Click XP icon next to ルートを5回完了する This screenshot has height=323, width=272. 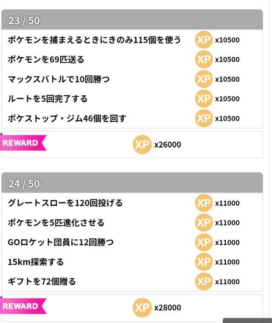pyautogui.click(x=204, y=98)
